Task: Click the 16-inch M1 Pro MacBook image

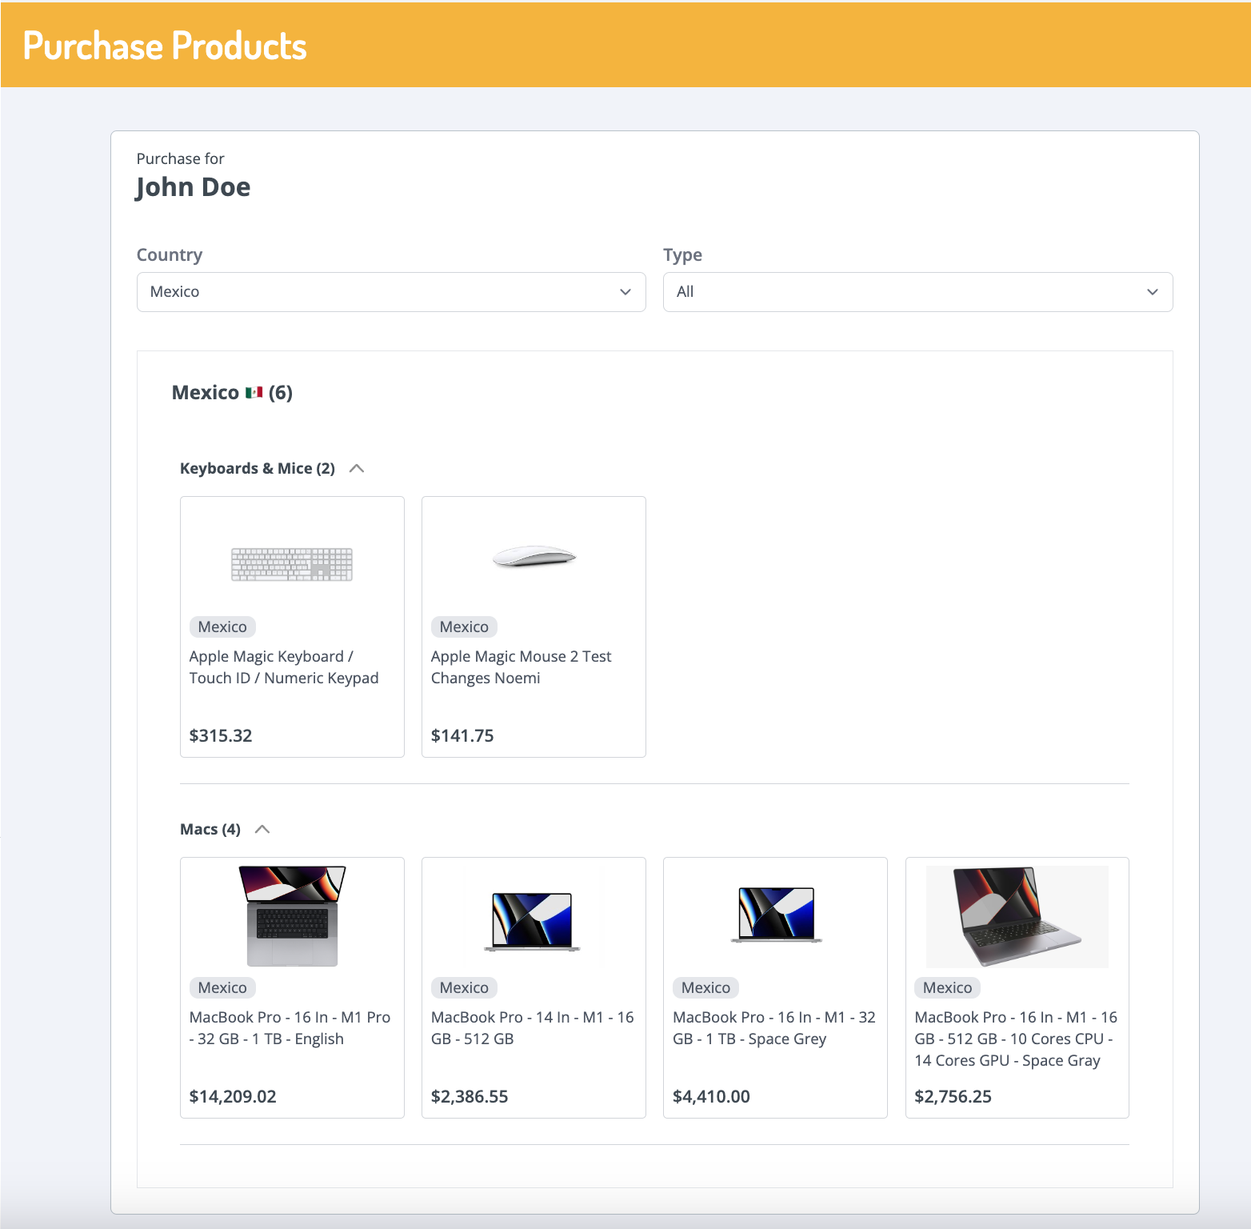Action: (x=291, y=917)
